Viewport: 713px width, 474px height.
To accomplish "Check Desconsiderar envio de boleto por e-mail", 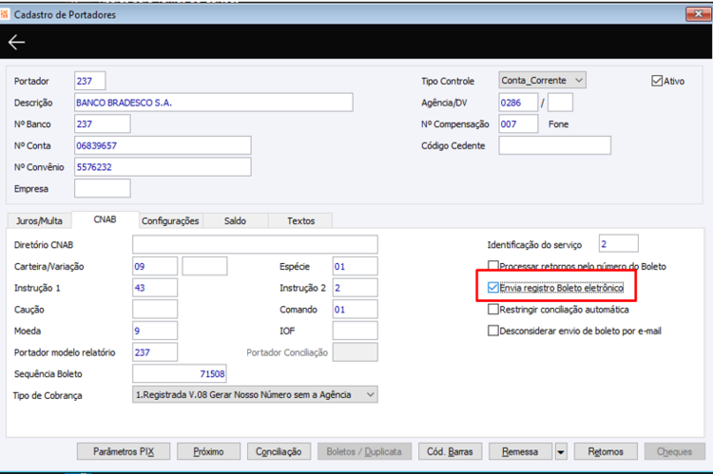I will 492,331.
